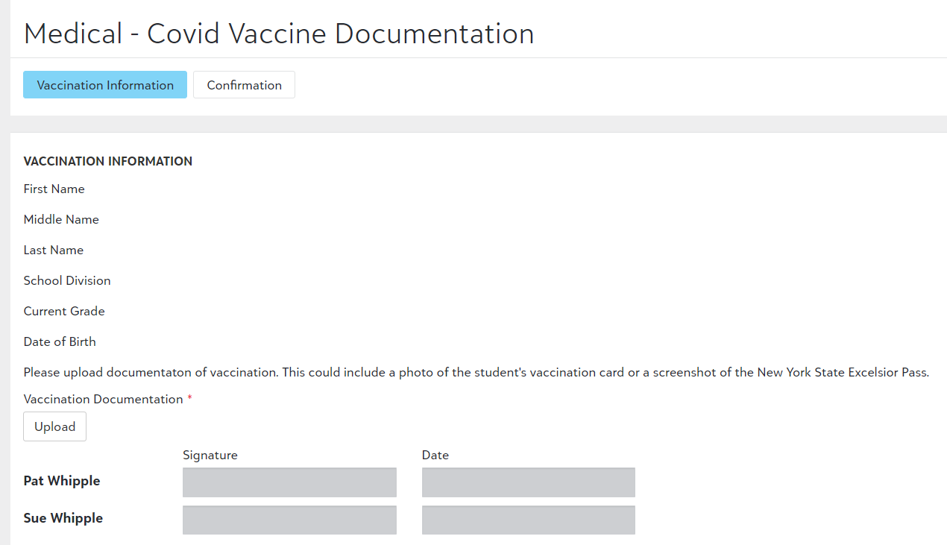Click the Signature column header

(210, 455)
